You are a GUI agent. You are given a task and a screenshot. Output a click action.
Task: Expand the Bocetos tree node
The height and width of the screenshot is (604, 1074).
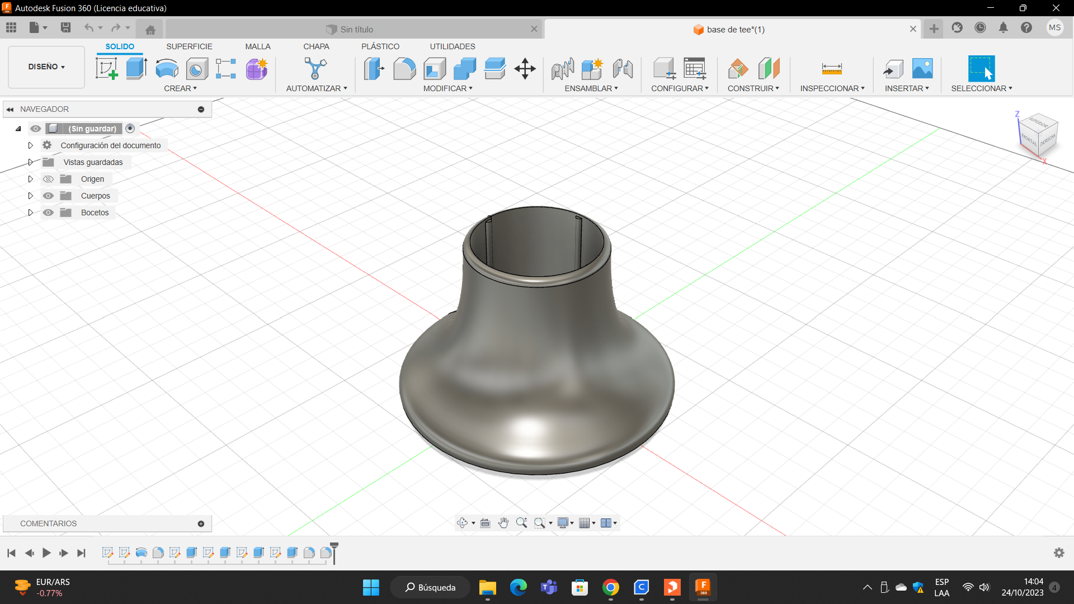31,213
